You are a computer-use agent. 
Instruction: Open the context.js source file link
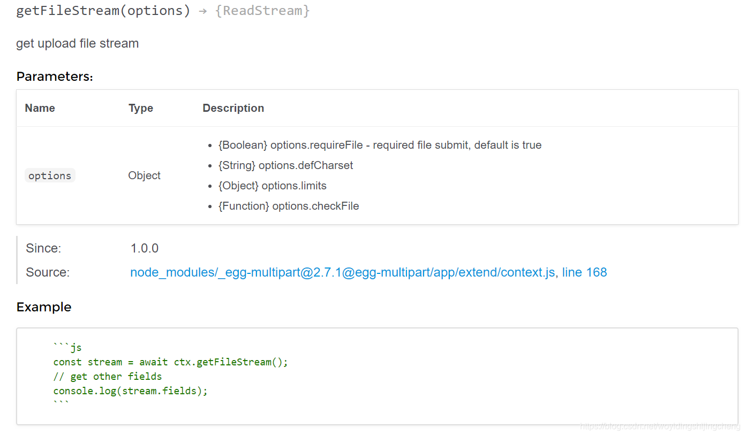(x=342, y=272)
